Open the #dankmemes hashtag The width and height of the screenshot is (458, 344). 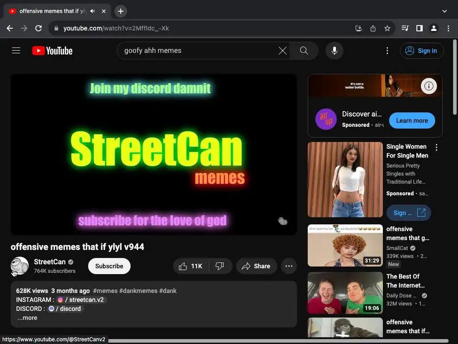coord(139,291)
